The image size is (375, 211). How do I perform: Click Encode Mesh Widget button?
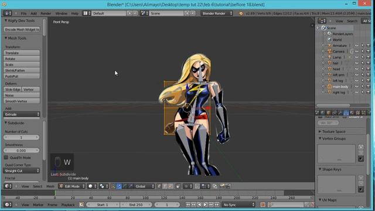[x=22, y=29]
